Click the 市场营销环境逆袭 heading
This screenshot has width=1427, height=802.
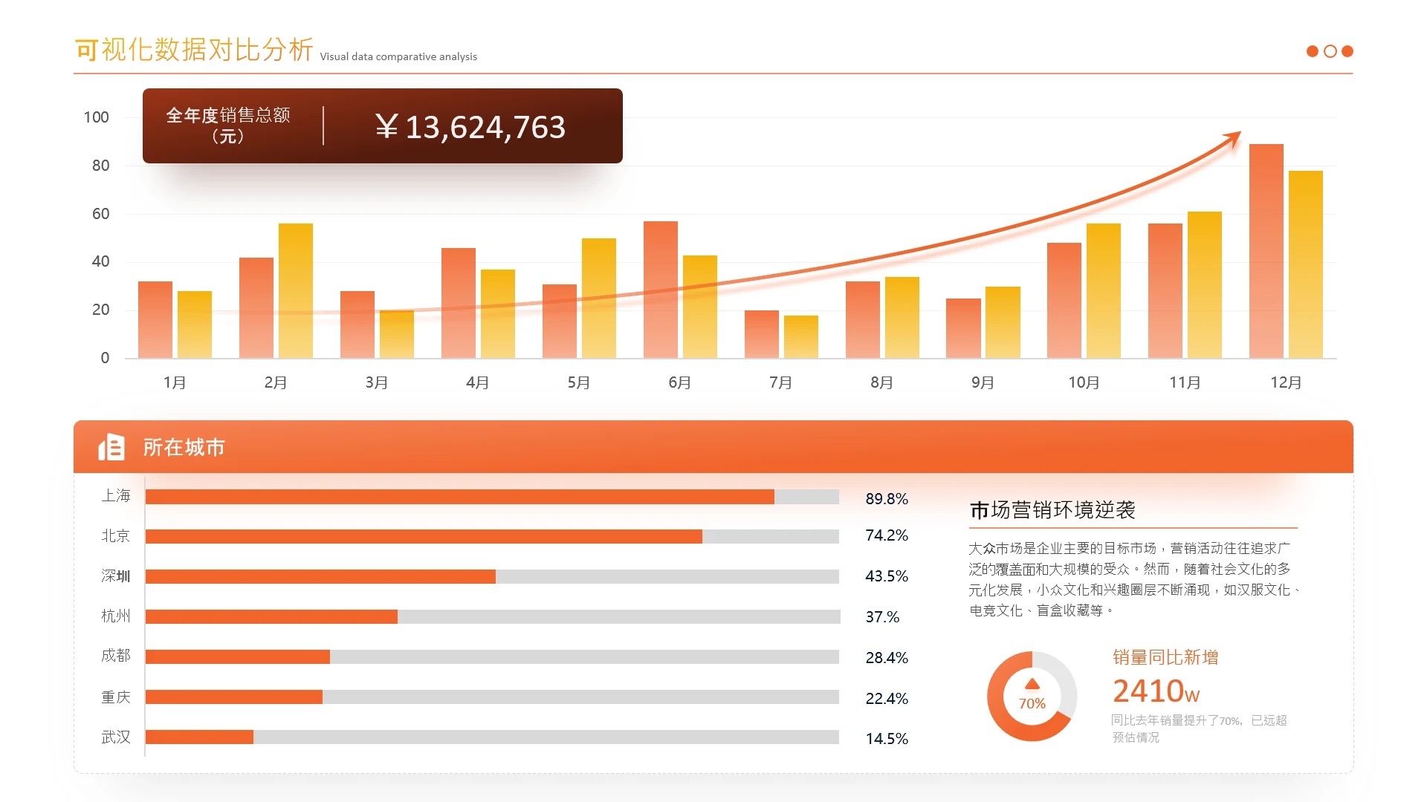1052,510
